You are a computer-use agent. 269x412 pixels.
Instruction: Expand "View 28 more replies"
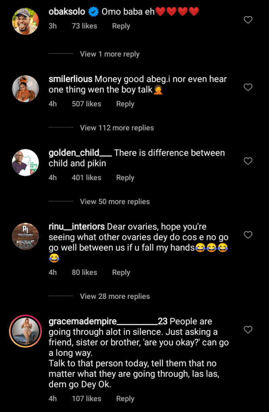(x=115, y=297)
